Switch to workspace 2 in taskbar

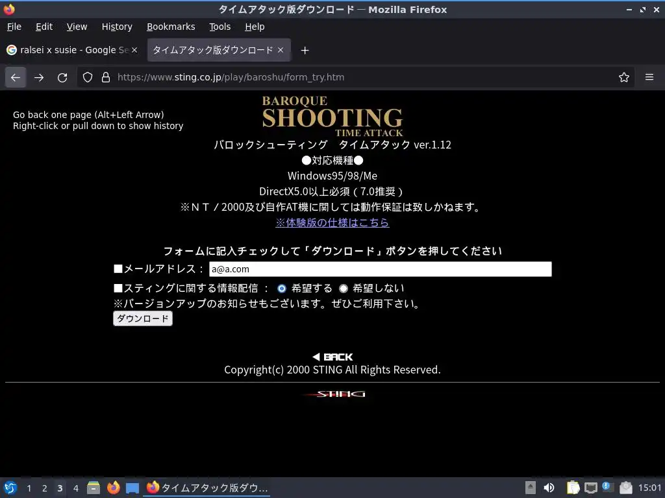(x=45, y=488)
